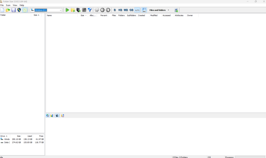Open the View menu
The height and width of the screenshot is (158, 266).
[x=15, y=5]
